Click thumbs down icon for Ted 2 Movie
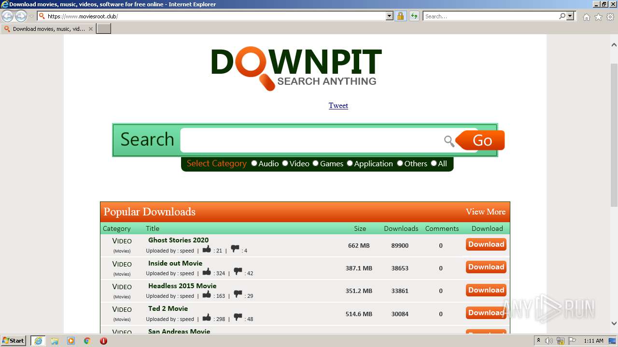The image size is (618, 347). 238,318
